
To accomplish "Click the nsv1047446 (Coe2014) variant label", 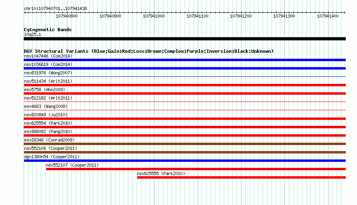I will (x=48, y=56).
